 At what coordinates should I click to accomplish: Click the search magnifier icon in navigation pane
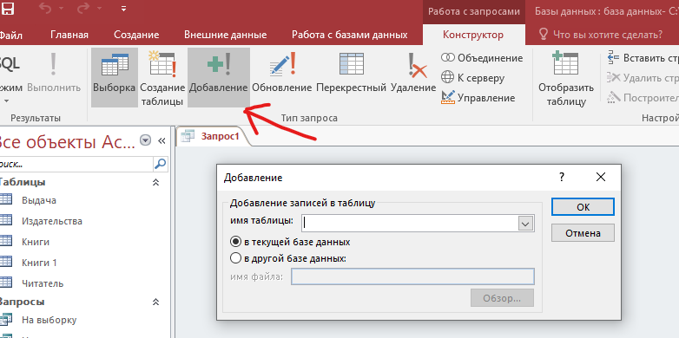161,164
